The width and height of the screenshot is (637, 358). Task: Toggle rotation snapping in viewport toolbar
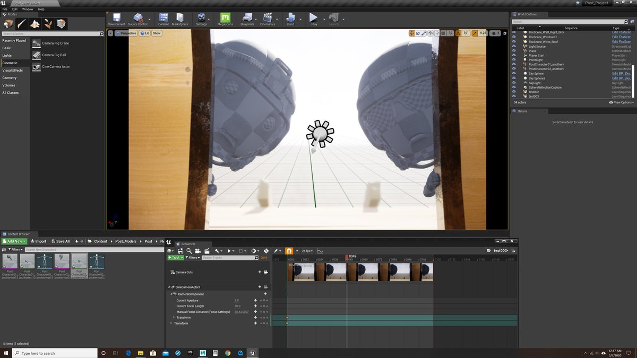click(459, 33)
